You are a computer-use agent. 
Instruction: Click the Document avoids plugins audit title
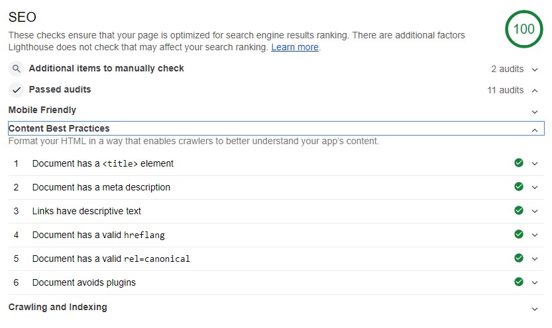(83, 282)
